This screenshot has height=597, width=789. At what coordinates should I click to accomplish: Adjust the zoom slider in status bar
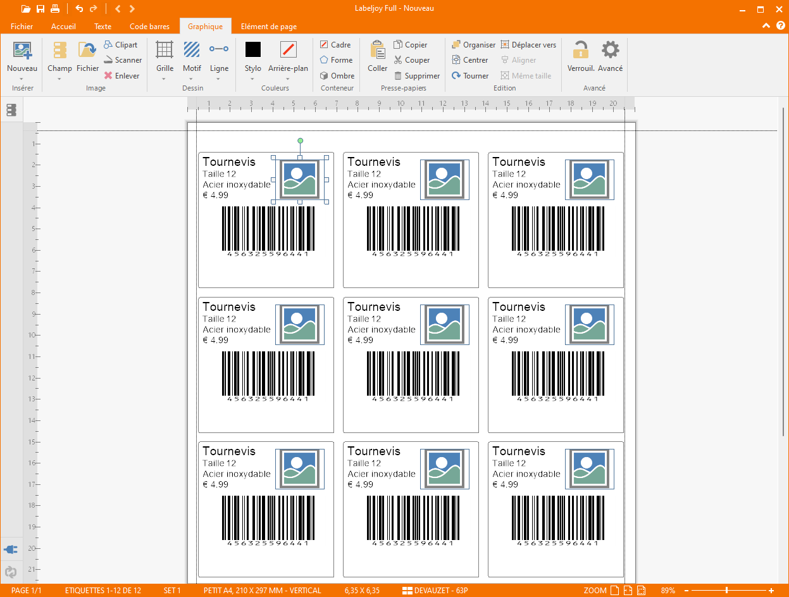726,591
